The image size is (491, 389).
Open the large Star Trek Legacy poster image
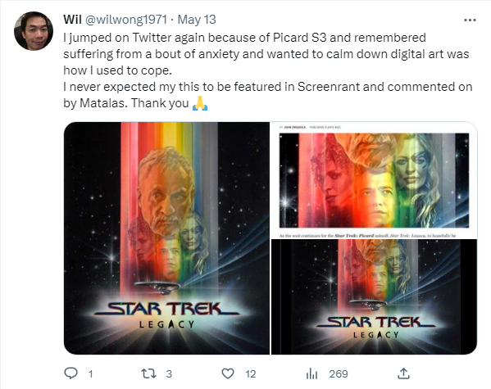(x=166, y=238)
